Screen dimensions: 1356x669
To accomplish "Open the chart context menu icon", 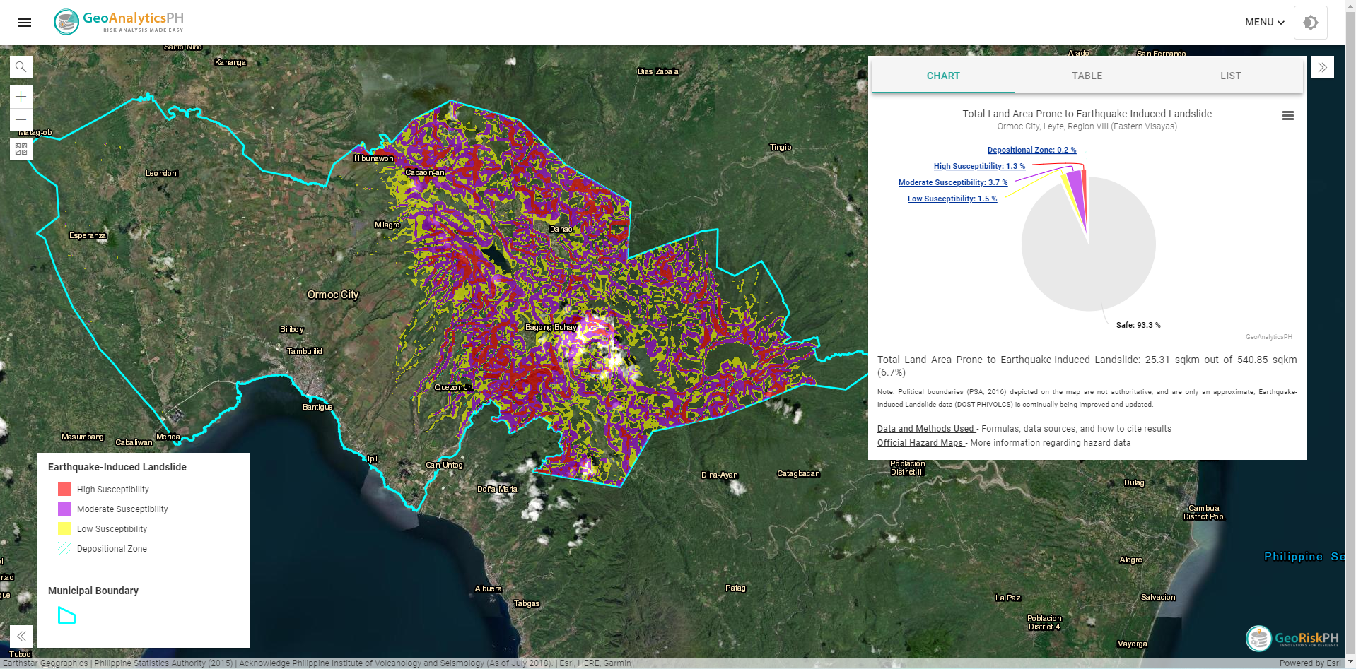I will (x=1288, y=116).
